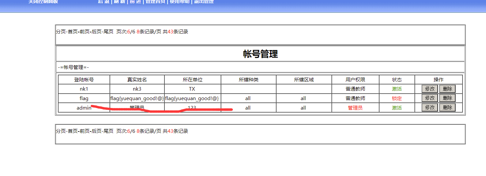
Task: Click top 页次:6/6 page indicator
Action: [126, 32]
